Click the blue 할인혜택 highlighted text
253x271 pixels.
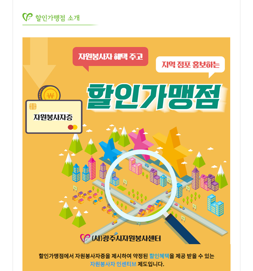[x=159, y=256]
